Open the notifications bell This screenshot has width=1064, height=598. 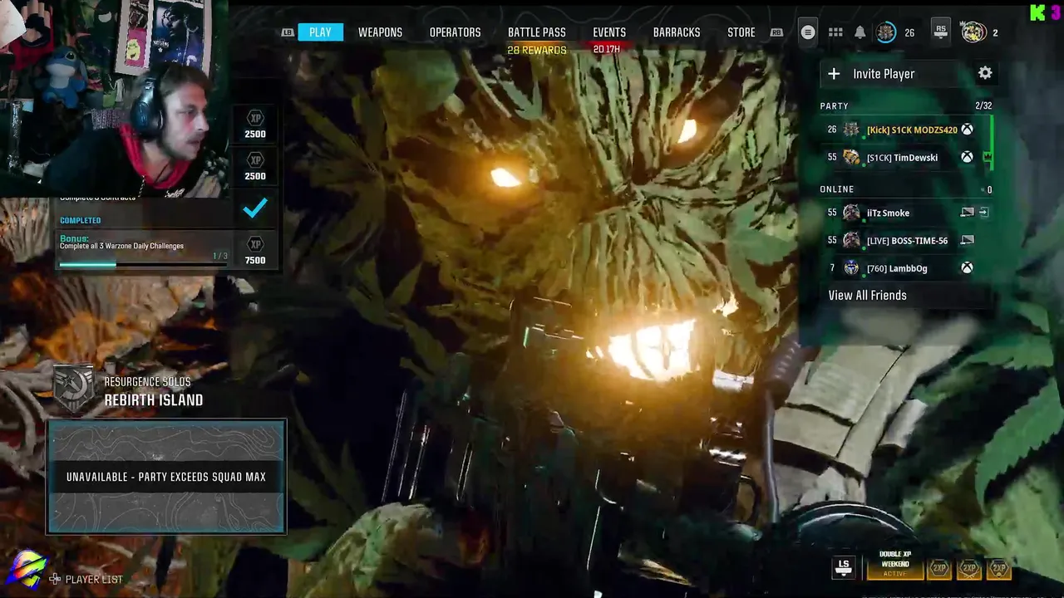[860, 32]
